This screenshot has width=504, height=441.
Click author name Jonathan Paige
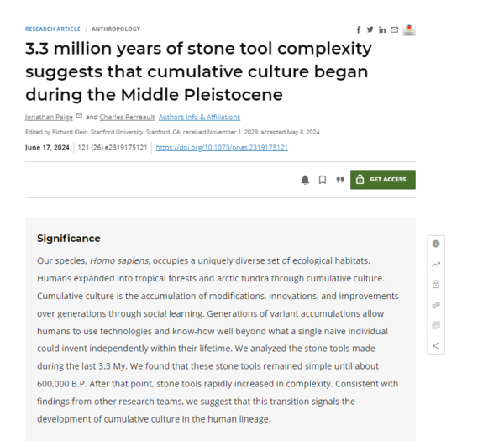pos(48,117)
